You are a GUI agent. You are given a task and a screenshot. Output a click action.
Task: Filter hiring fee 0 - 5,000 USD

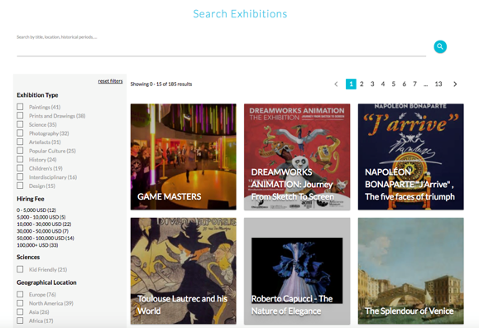(x=36, y=210)
